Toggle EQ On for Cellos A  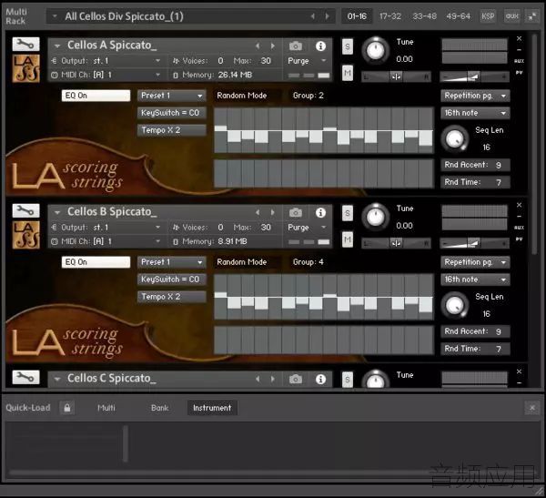coord(96,96)
